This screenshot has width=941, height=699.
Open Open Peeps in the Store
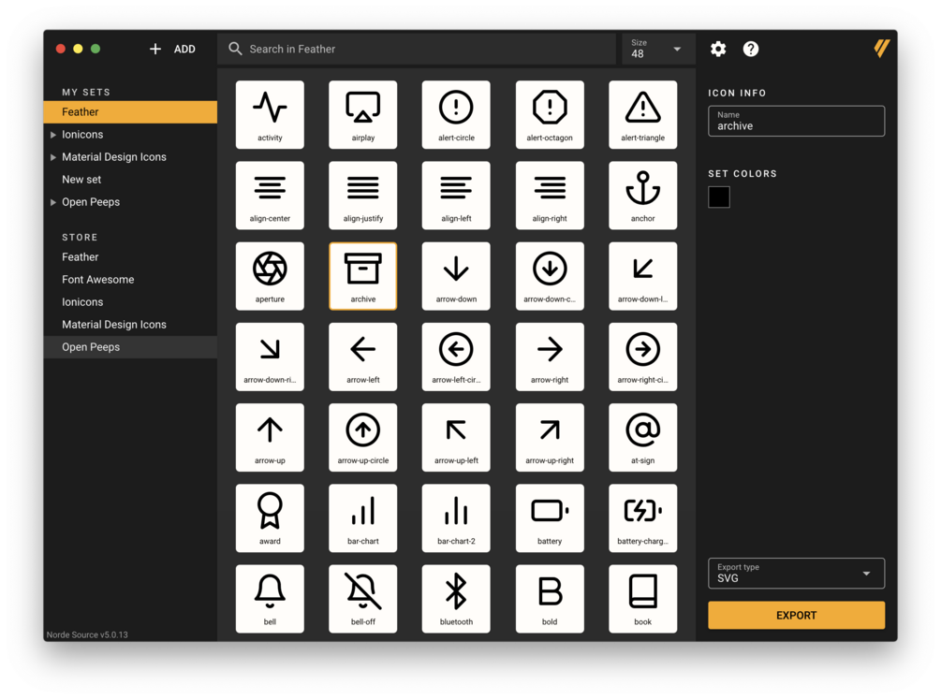tap(130, 347)
